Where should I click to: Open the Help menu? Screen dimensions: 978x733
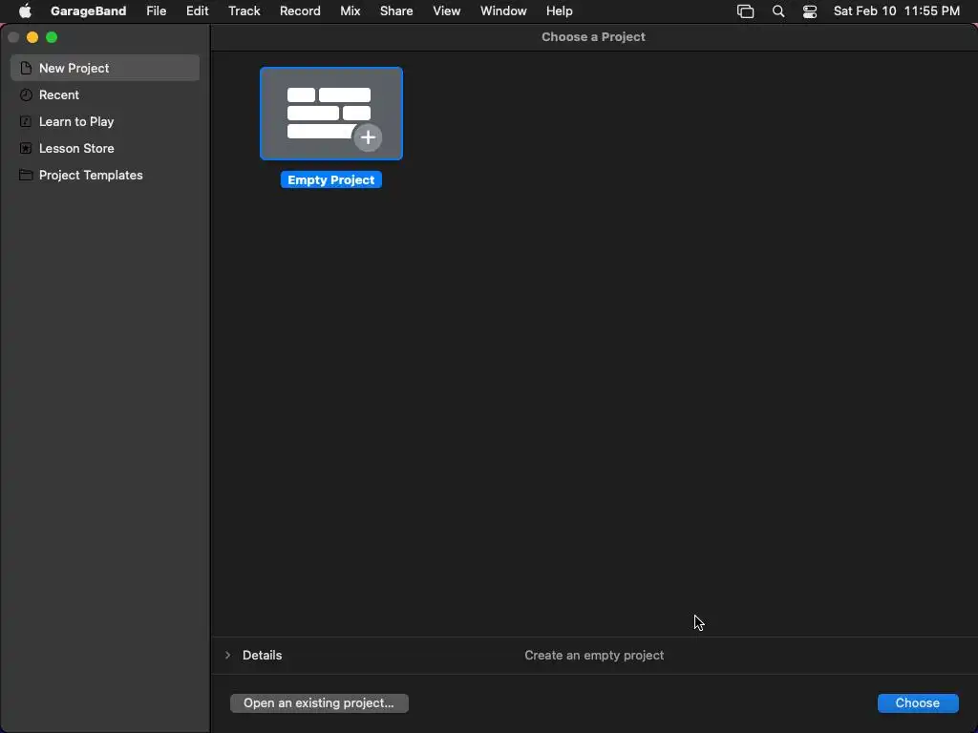(560, 11)
